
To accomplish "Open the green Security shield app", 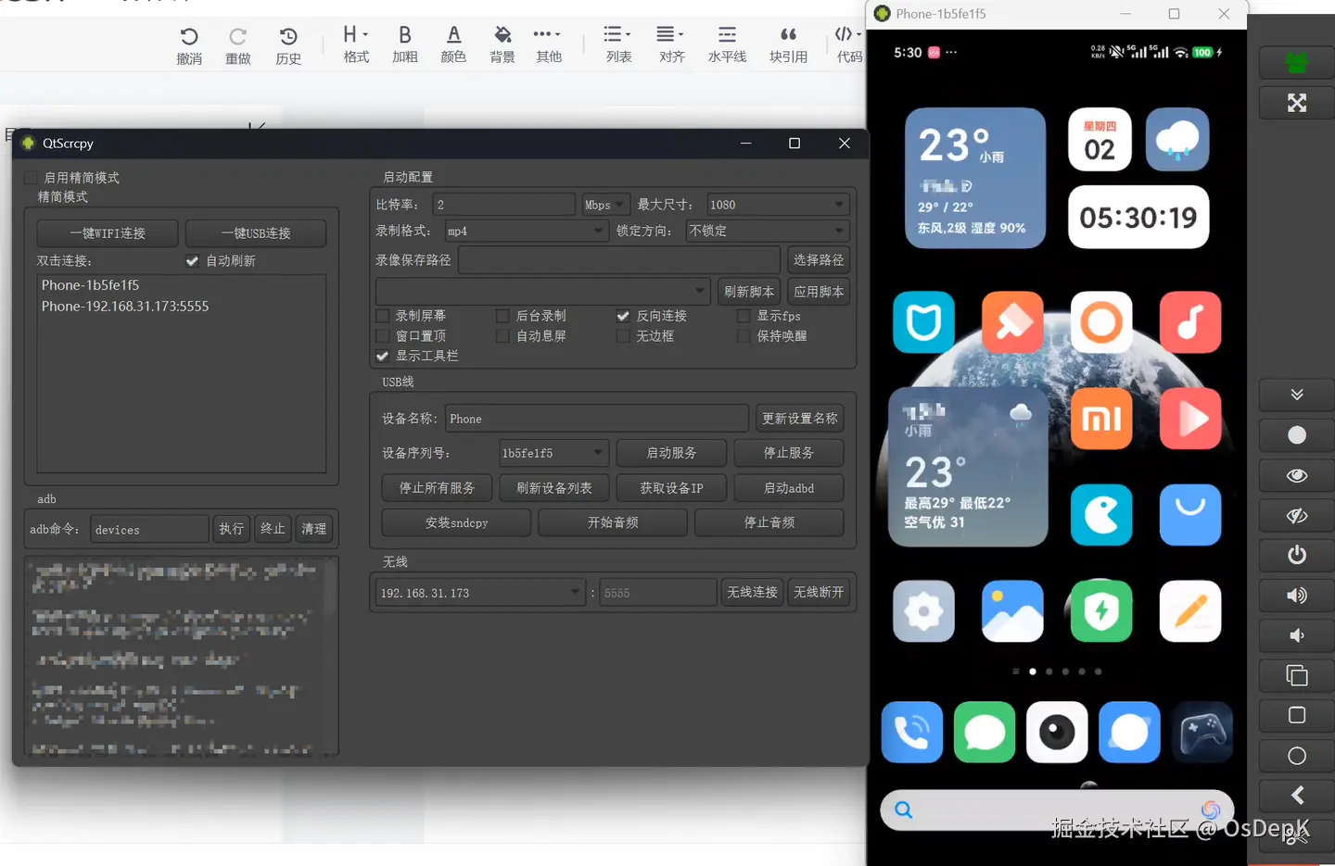I will [1101, 611].
